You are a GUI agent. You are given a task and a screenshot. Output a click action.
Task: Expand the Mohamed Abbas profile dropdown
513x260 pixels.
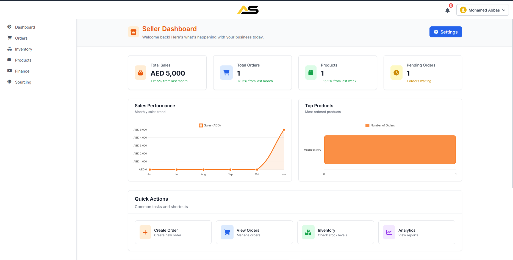click(483, 10)
